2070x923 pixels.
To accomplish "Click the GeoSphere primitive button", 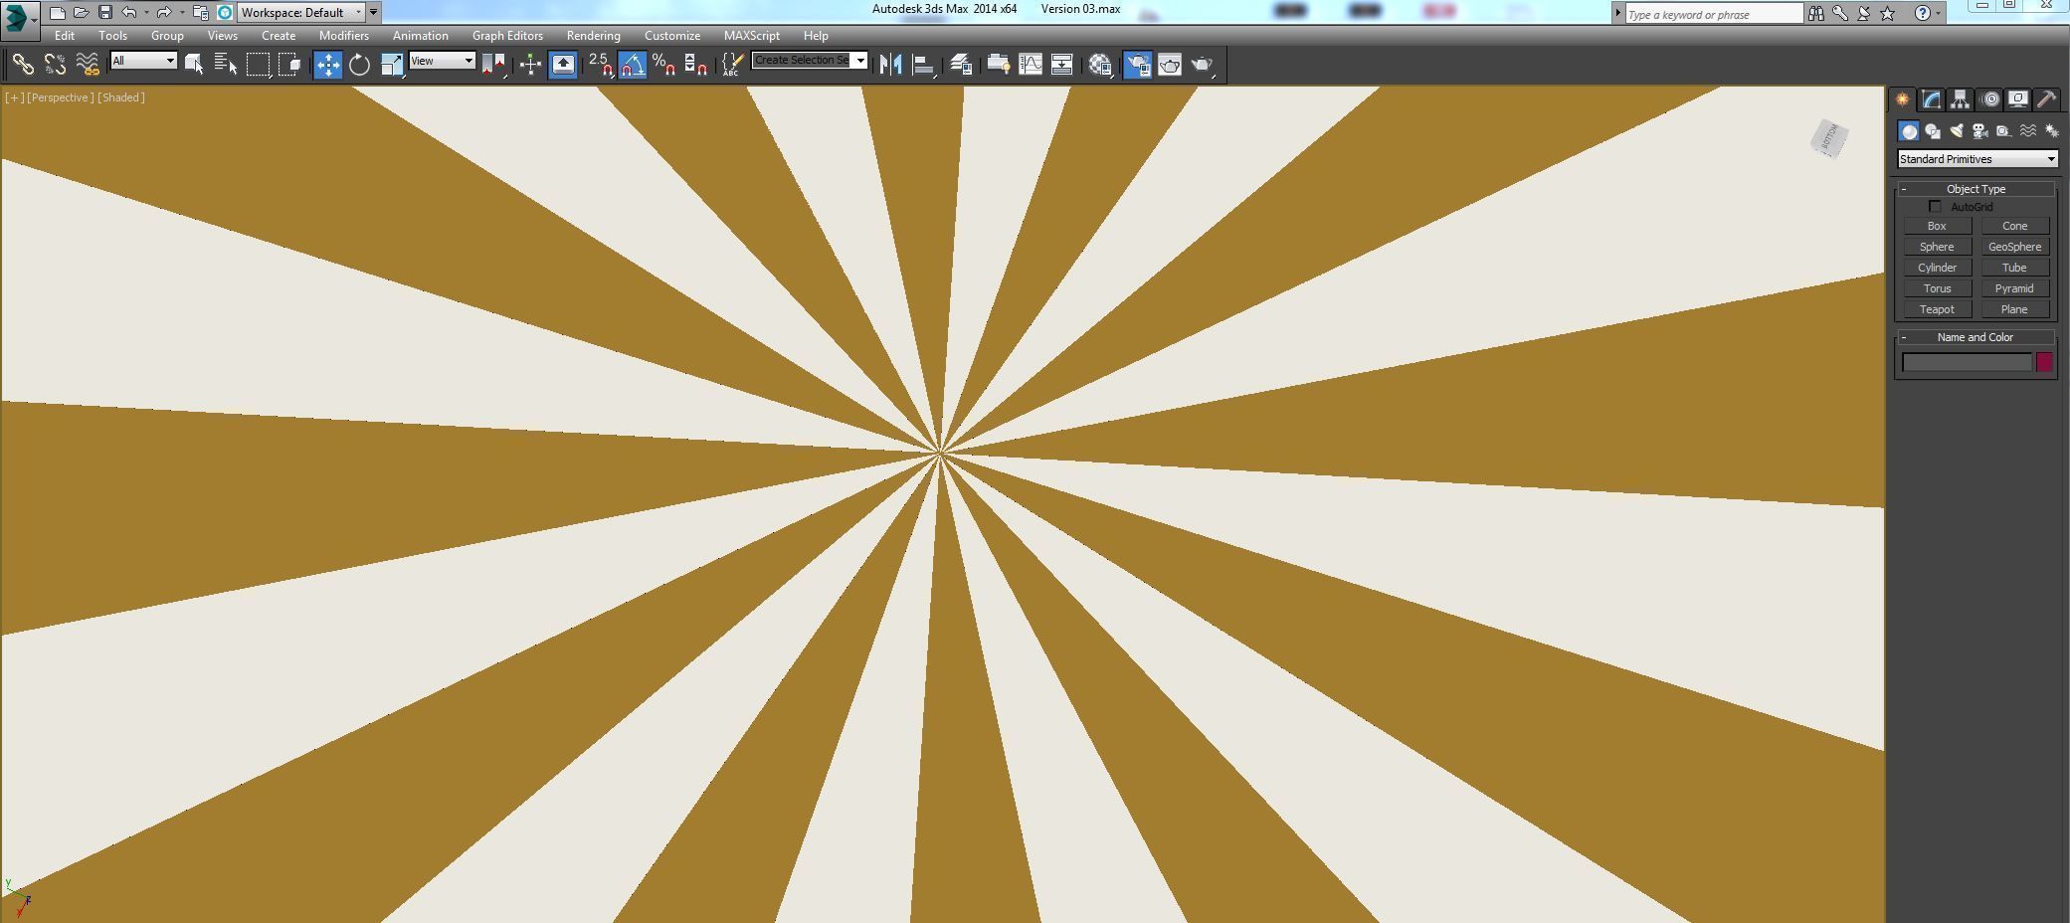I will click(2014, 247).
